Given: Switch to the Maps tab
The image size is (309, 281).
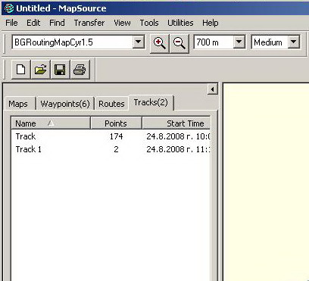Looking at the screenshot, I should point(18,104).
